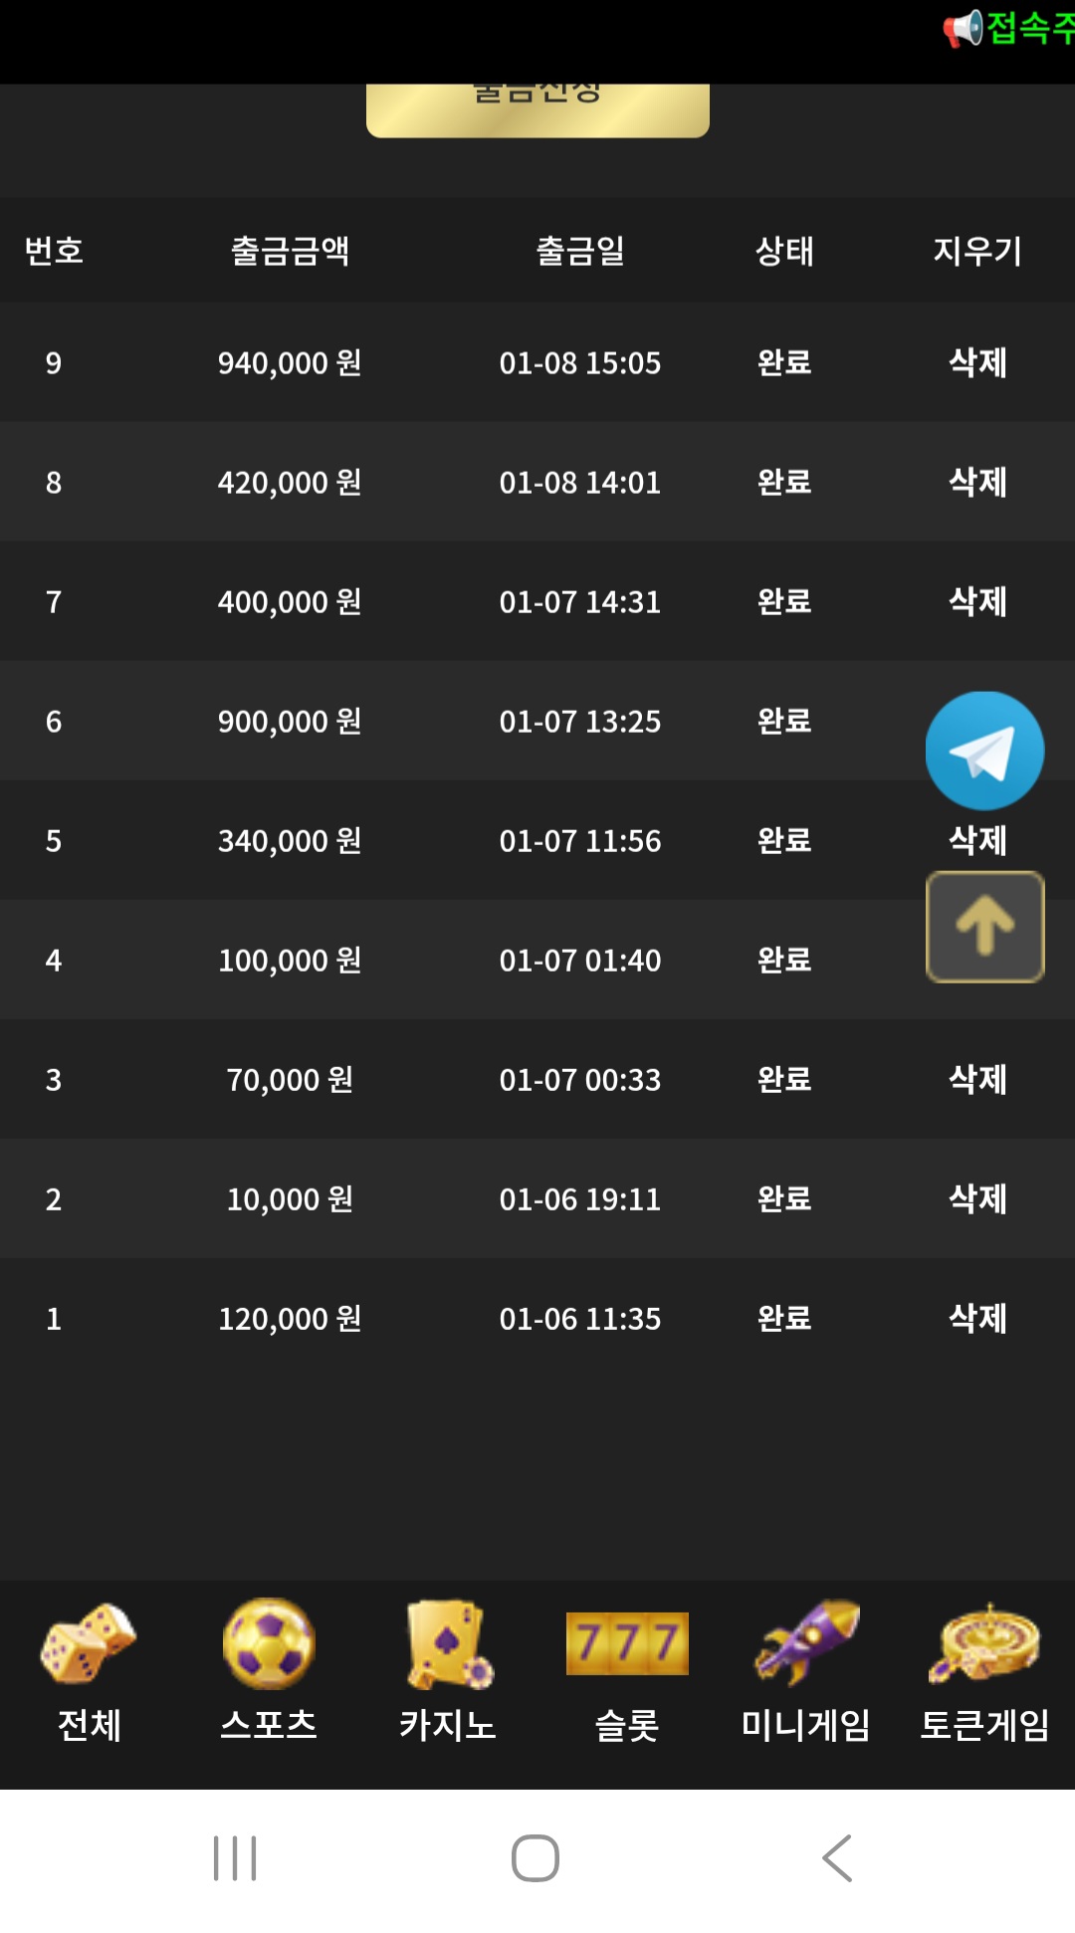This screenshot has height=1933, width=1075.
Task: Remove the 70,000 원 withdrawal row
Action: (x=977, y=1079)
